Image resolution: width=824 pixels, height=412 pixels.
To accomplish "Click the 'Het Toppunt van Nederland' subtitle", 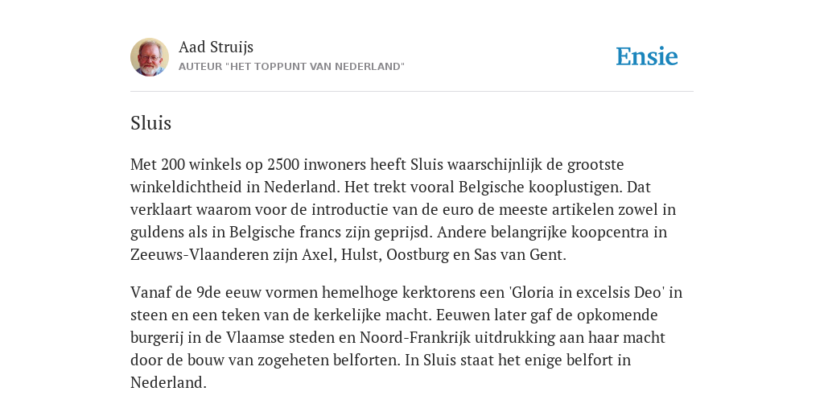I will coord(291,67).
